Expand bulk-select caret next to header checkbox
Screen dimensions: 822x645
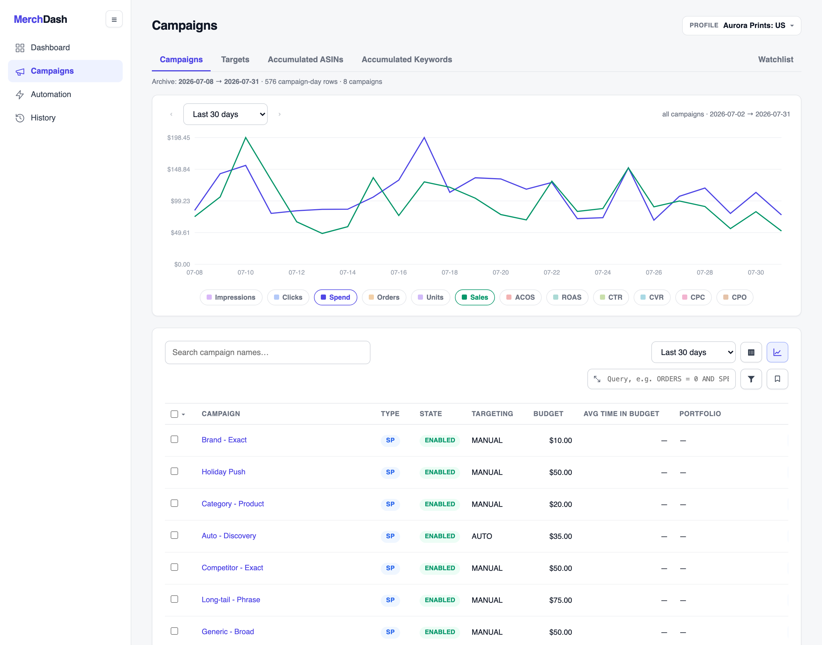[184, 414]
